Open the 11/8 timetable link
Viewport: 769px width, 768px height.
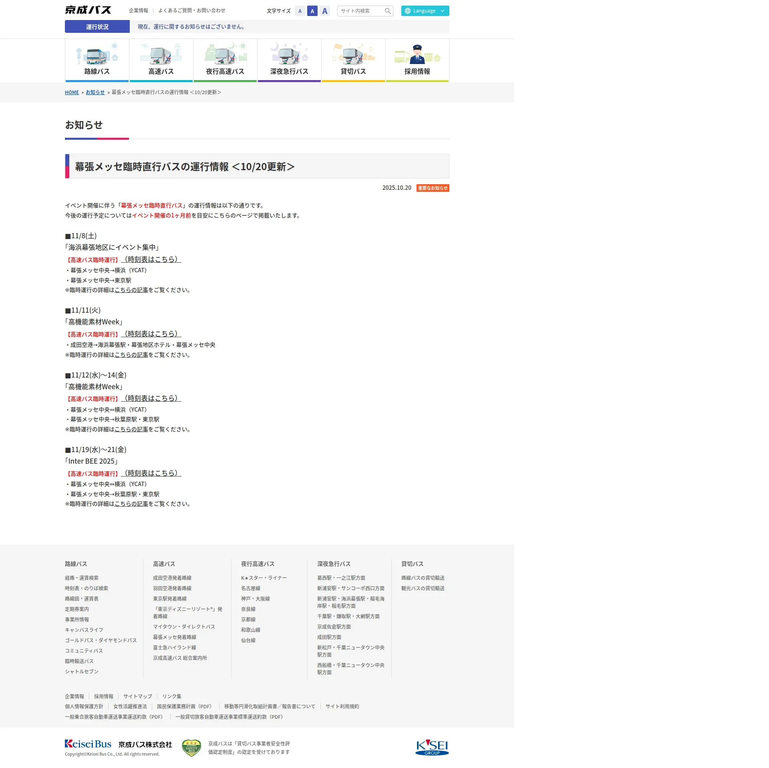click(151, 259)
